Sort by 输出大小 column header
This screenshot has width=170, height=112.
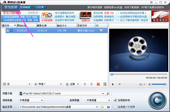[67, 26]
